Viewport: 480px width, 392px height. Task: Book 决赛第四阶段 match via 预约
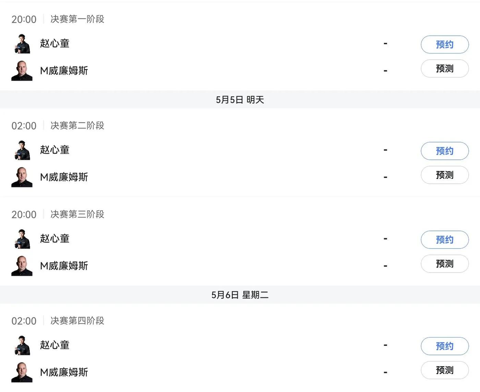coord(445,346)
